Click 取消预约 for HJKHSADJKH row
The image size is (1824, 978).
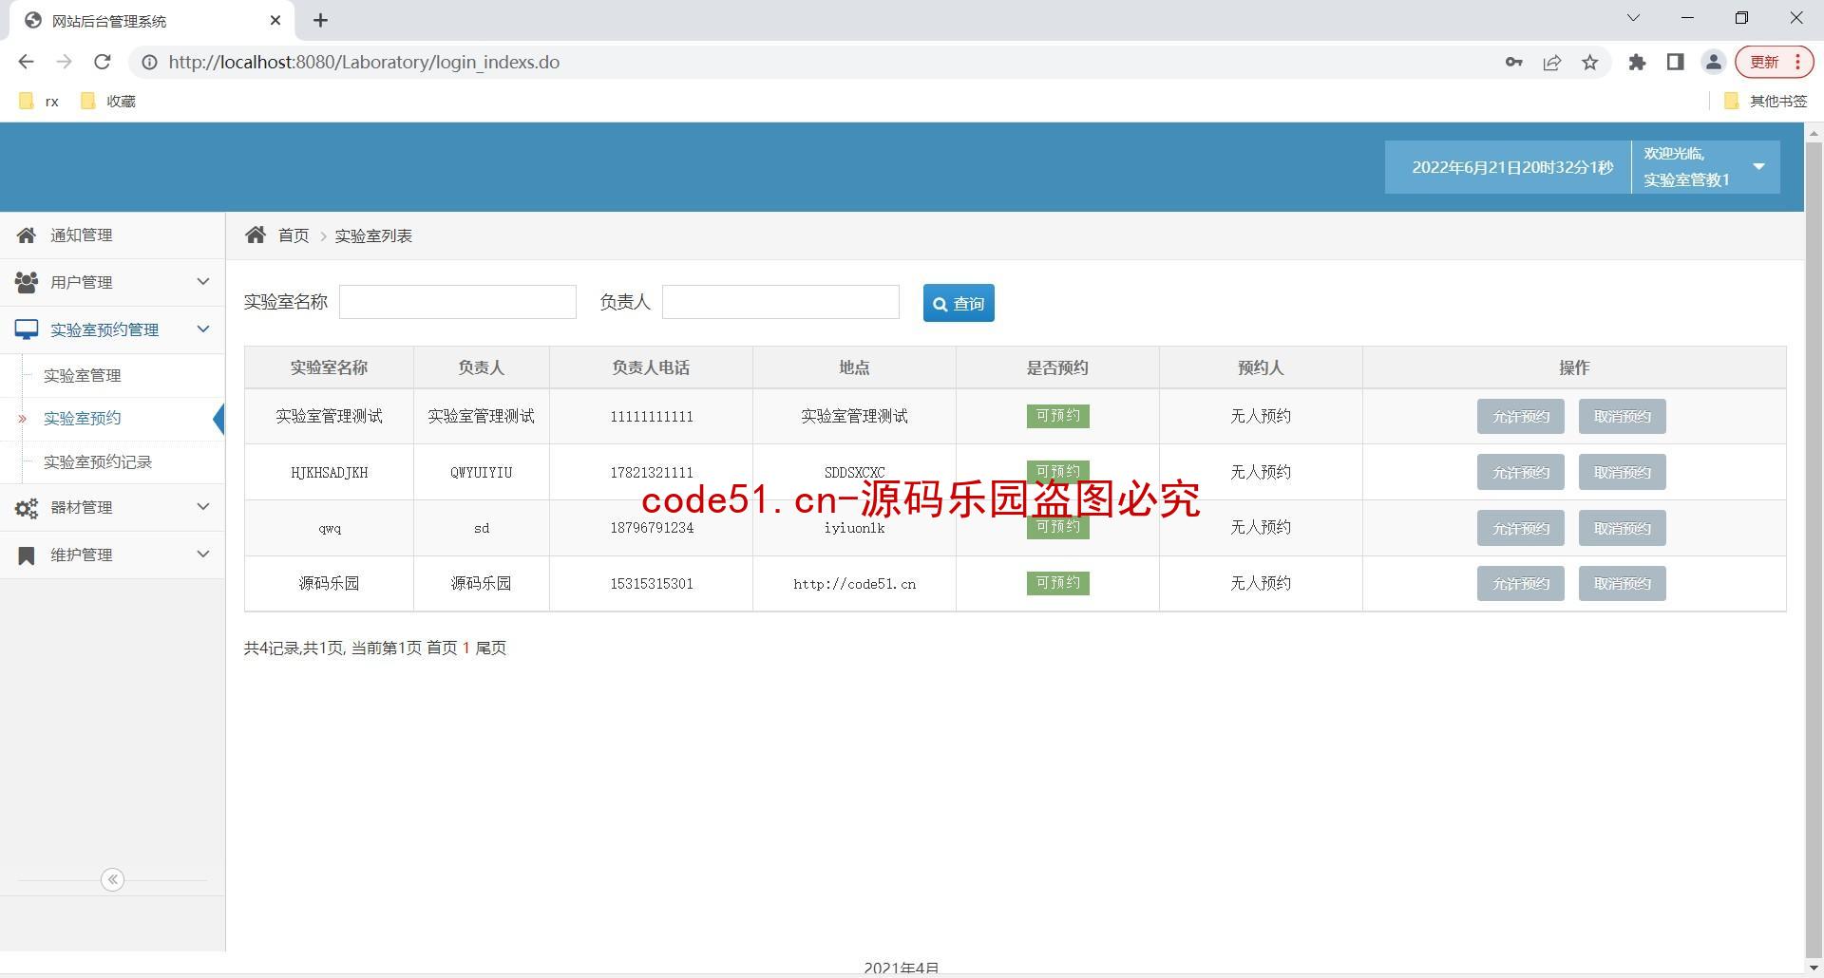pyautogui.click(x=1622, y=473)
